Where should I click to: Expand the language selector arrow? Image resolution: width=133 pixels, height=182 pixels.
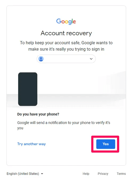tap(42, 174)
